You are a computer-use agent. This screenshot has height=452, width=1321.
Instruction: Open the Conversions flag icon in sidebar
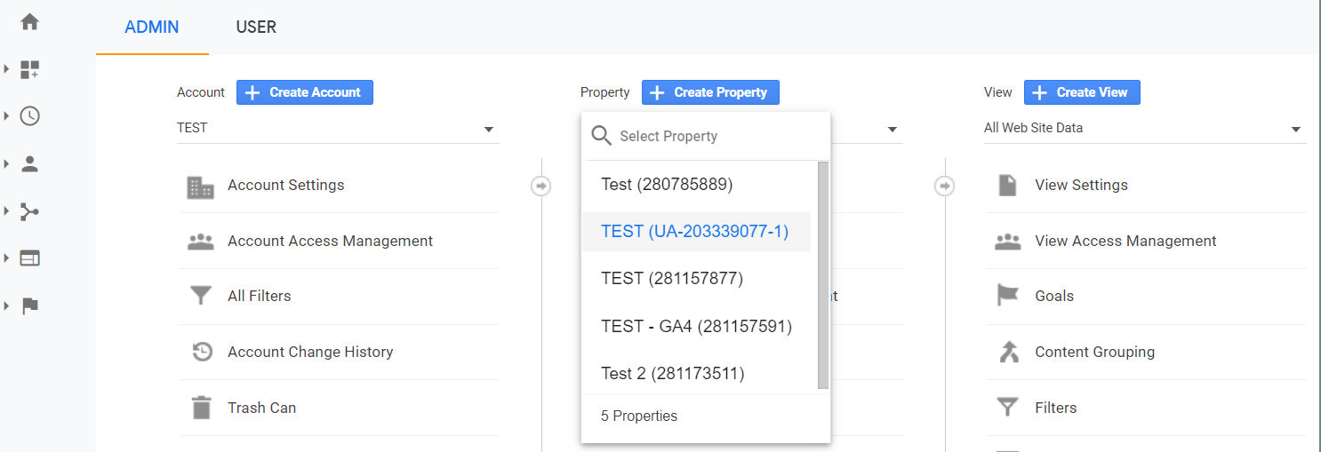[30, 305]
